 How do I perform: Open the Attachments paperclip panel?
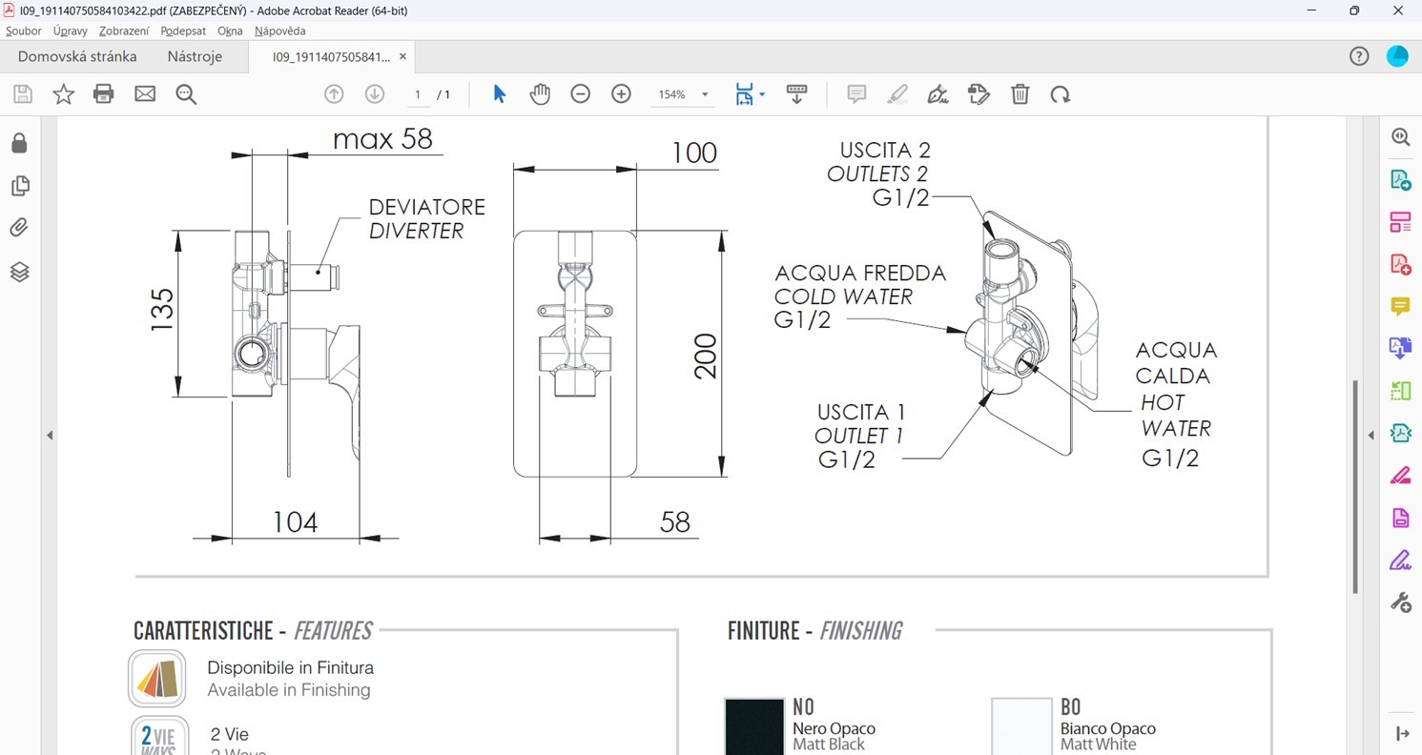19,228
